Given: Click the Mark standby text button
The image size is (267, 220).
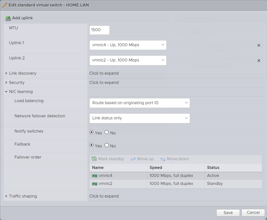Looking at the screenshot, I should 111,159.
